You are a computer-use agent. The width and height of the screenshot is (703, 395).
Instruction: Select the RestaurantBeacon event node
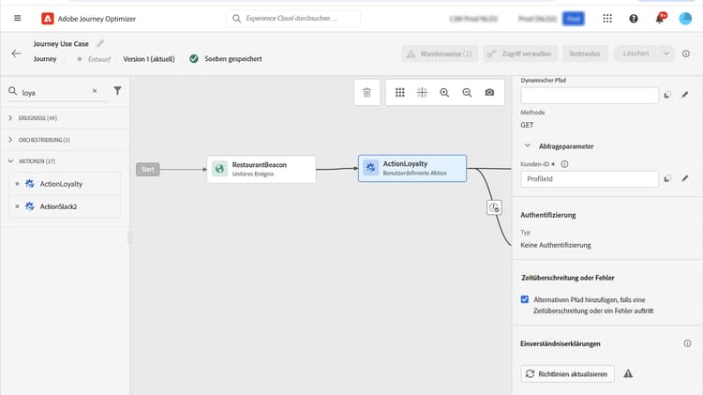(x=262, y=169)
